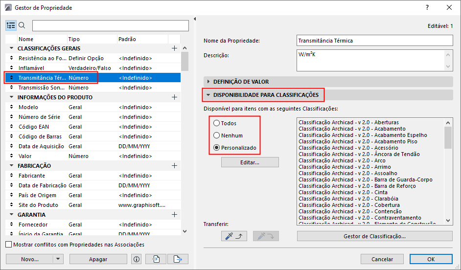This screenshot has width=461, height=270.
Task: Click reorder handle of Número de Série row
Action: (11, 116)
